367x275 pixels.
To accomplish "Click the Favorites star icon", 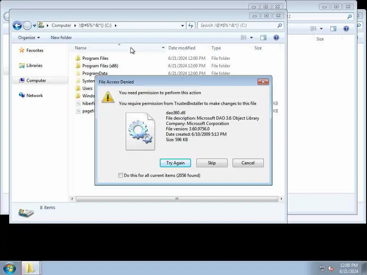I will [22, 50].
